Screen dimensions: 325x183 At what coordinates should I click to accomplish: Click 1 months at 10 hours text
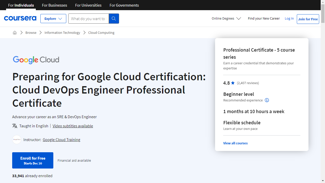pos(254,111)
